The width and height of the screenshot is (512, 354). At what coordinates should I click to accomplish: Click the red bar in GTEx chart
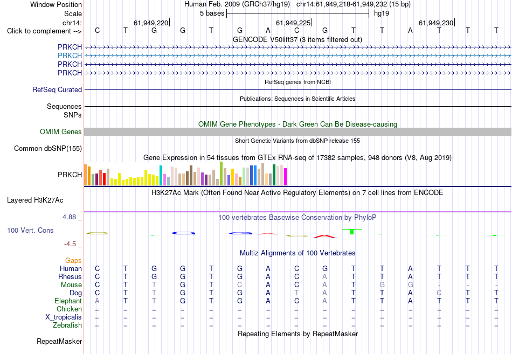tap(104, 179)
